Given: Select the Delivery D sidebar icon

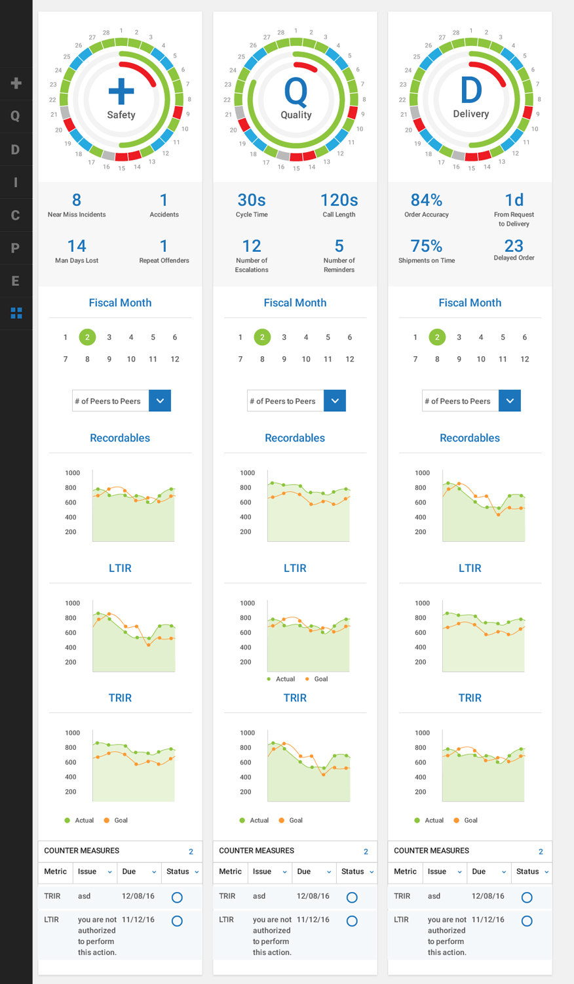Looking at the screenshot, I should [x=16, y=150].
